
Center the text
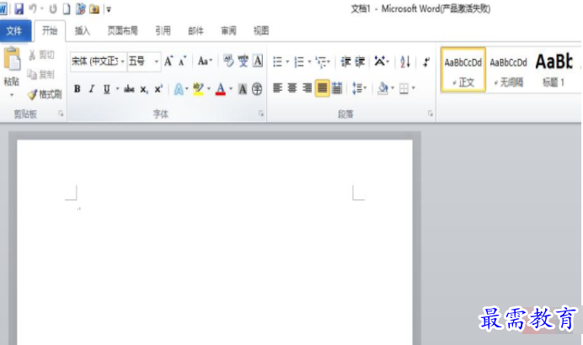(292, 88)
